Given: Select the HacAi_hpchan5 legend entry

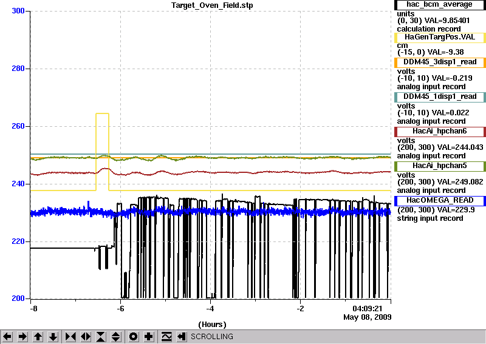Looking at the screenshot, I should 440,166.
